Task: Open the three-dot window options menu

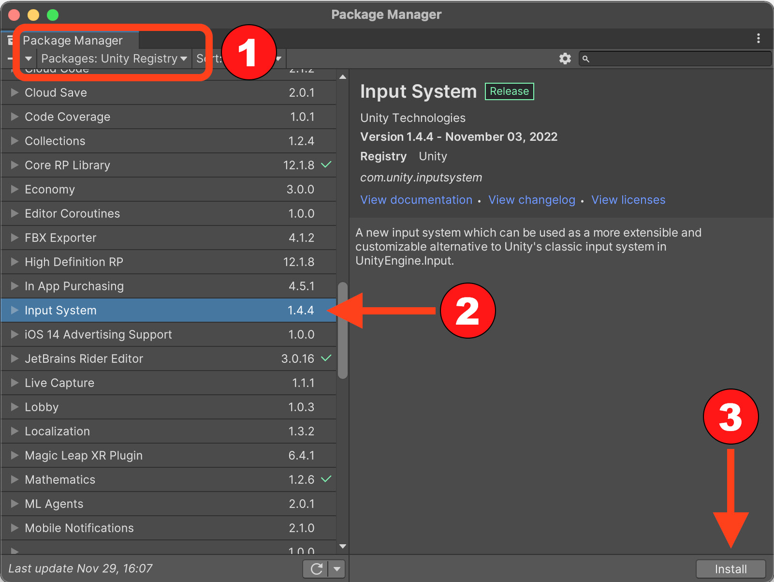Action: pyautogui.click(x=758, y=39)
